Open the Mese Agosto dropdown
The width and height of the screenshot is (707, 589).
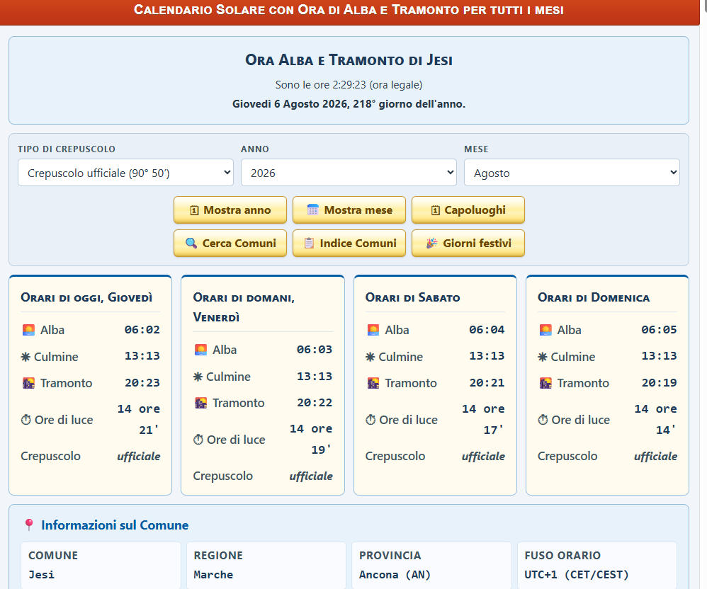pyautogui.click(x=572, y=173)
